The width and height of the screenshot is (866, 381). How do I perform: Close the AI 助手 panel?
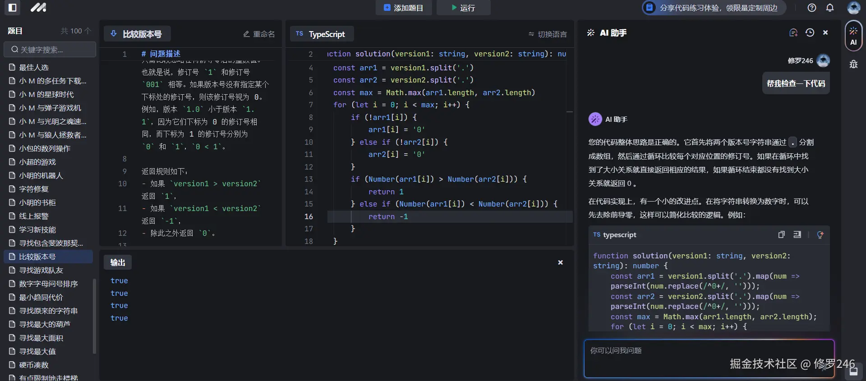(x=825, y=33)
